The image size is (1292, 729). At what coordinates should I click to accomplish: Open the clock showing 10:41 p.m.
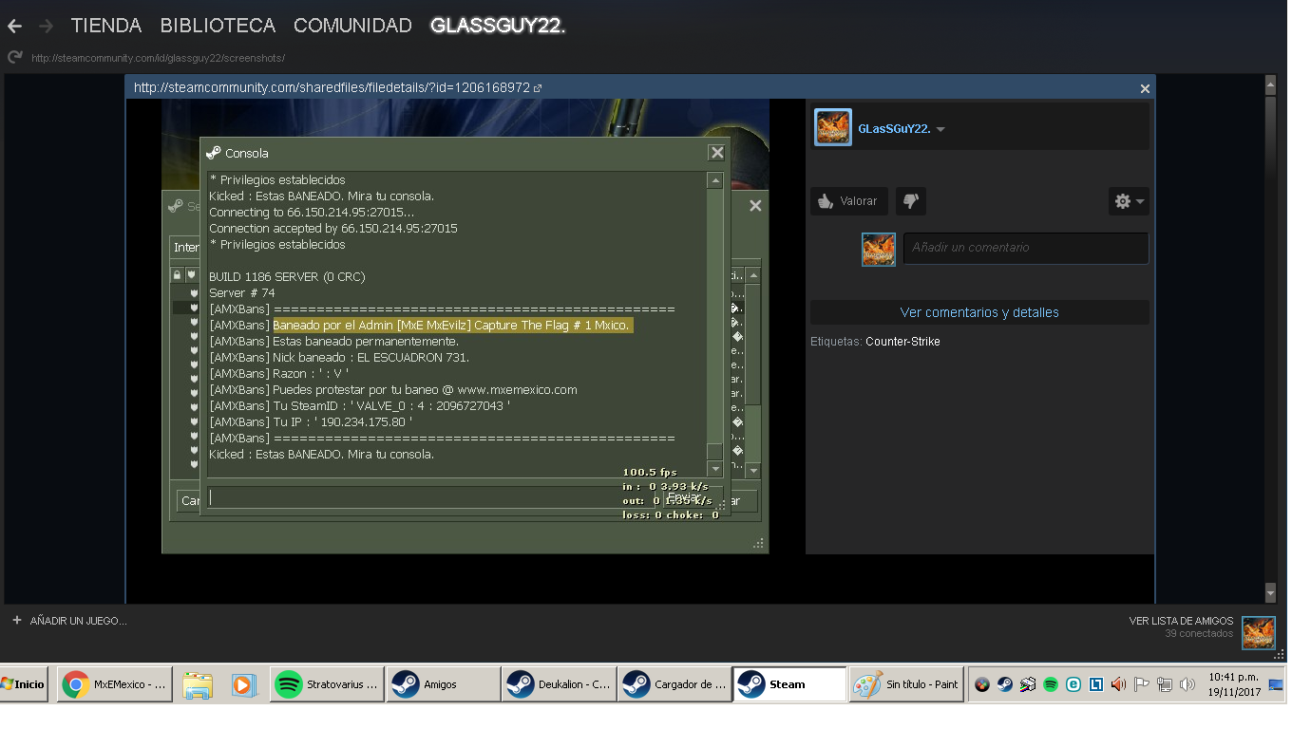coord(1233,684)
